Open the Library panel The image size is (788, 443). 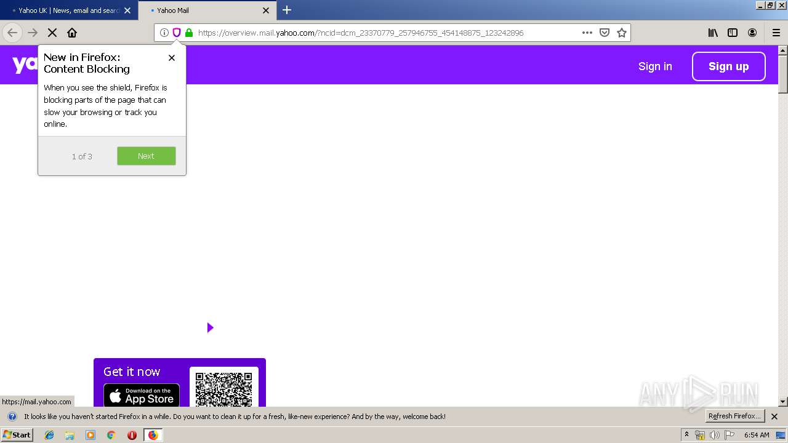pos(713,33)
